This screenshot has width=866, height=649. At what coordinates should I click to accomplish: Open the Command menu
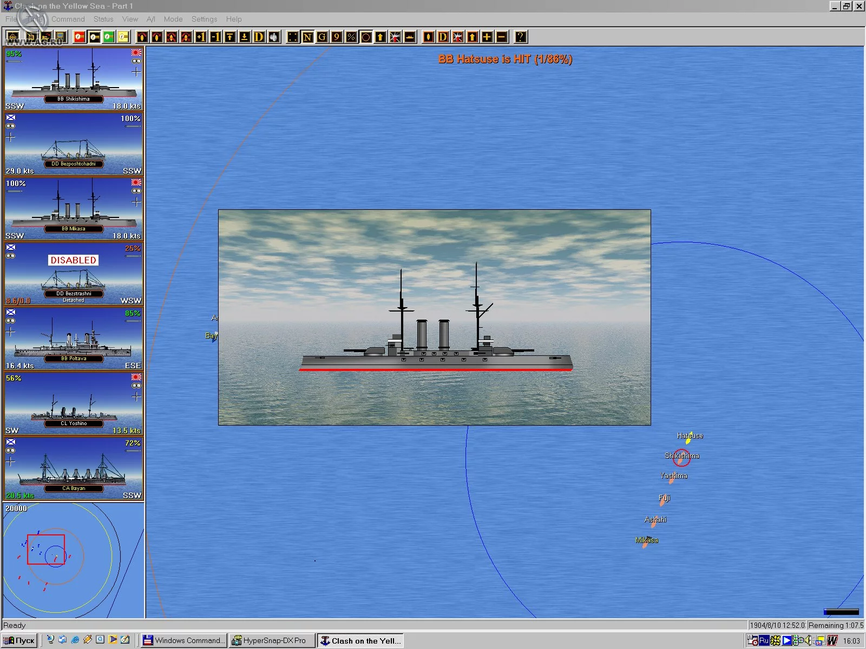[68, 19]
